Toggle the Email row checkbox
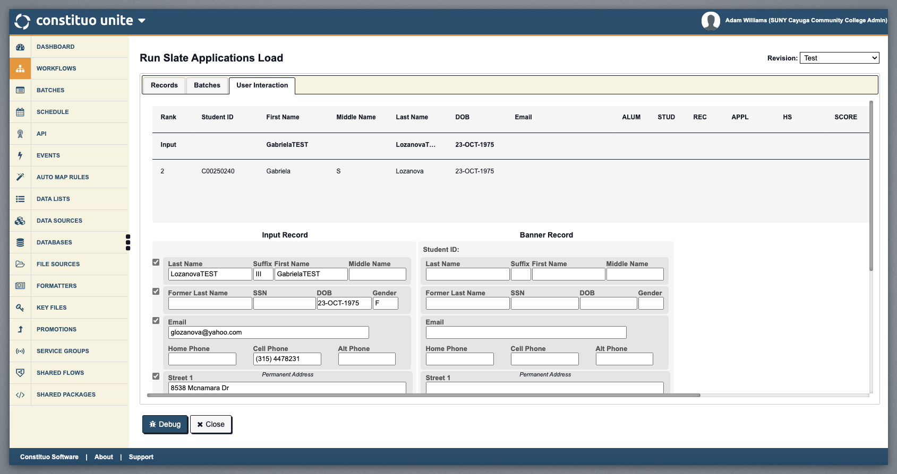Viewport: 897px width, 474px height. 156,321
